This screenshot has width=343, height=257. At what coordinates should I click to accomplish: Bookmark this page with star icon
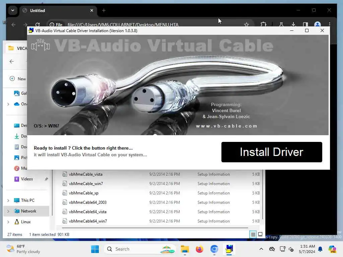pos(247,24)
